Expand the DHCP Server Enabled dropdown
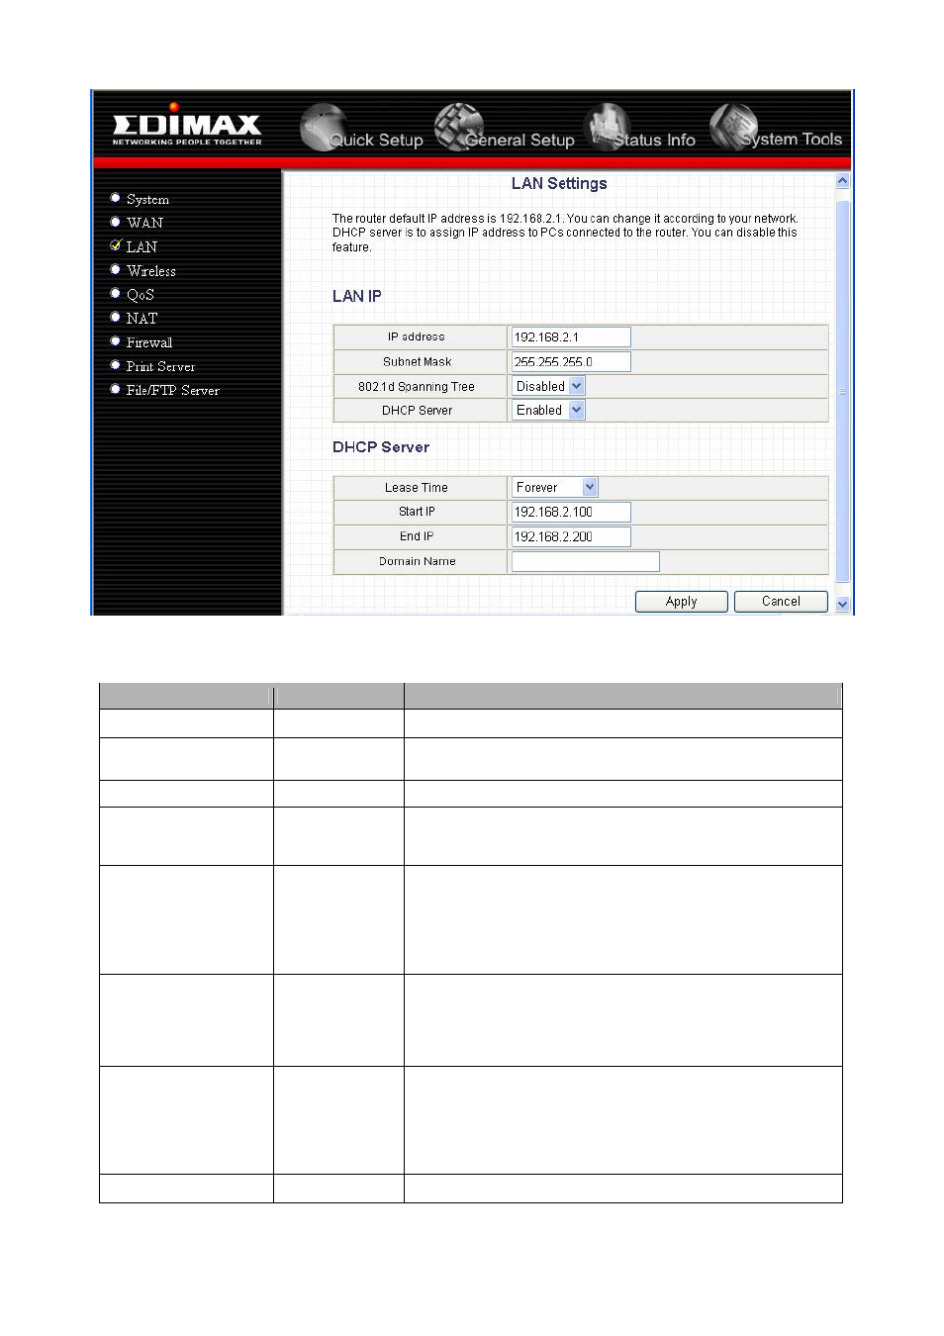 click(549, 410)
